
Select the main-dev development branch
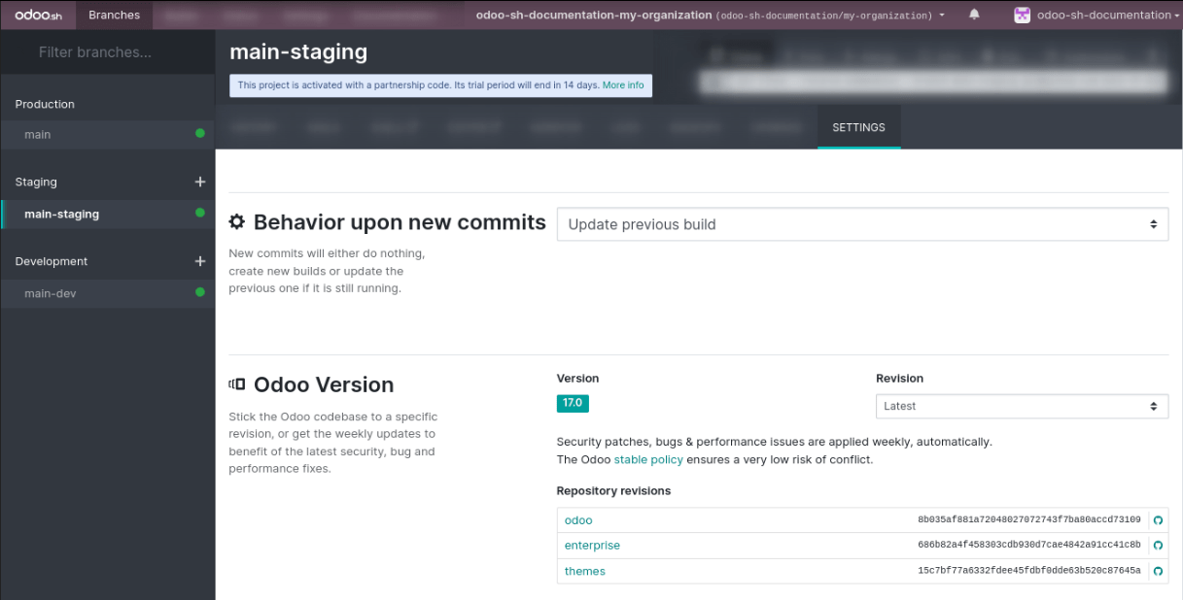51,293
